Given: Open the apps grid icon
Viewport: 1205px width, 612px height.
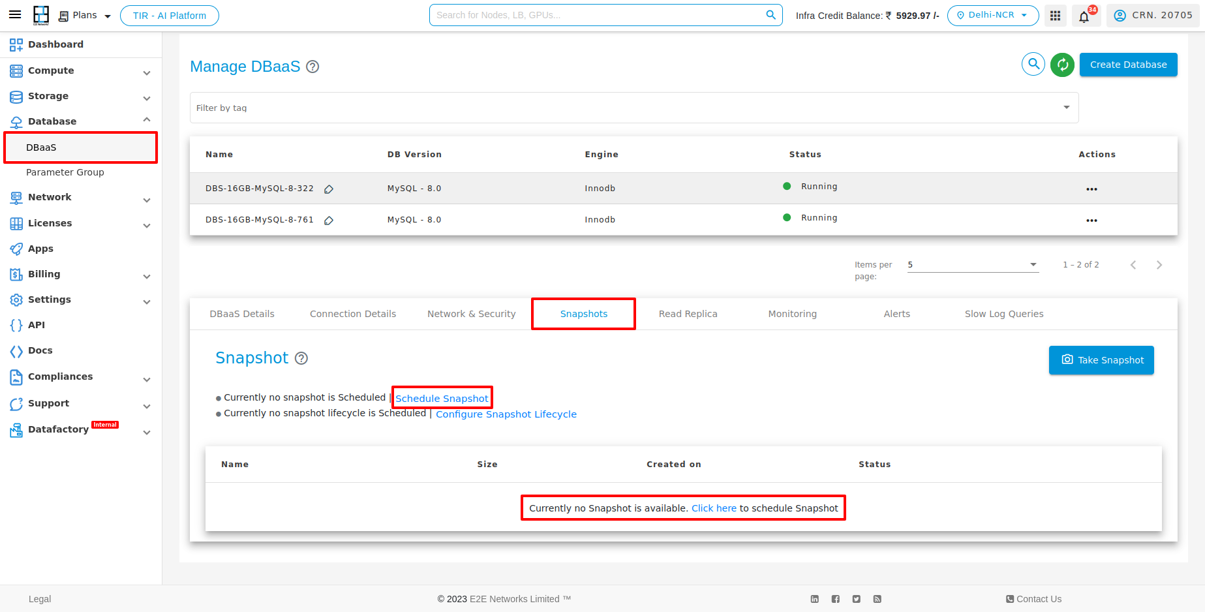Looking at the screenshot, I should coord(1055,16).
